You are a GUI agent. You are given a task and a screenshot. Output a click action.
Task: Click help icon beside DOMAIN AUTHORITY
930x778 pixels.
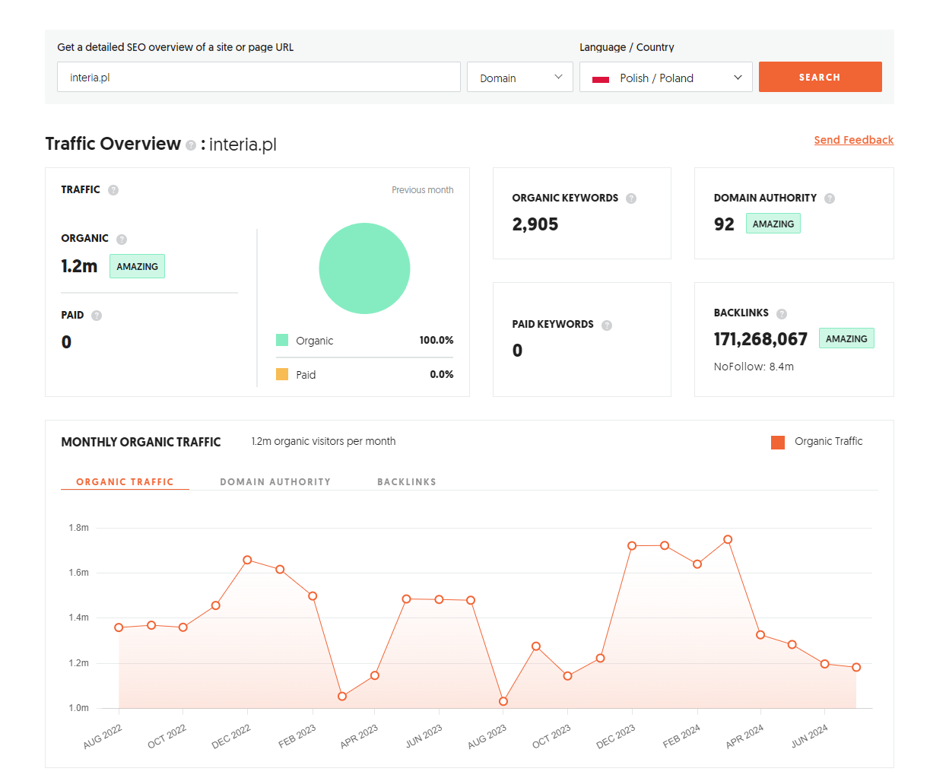coord(830,198)
